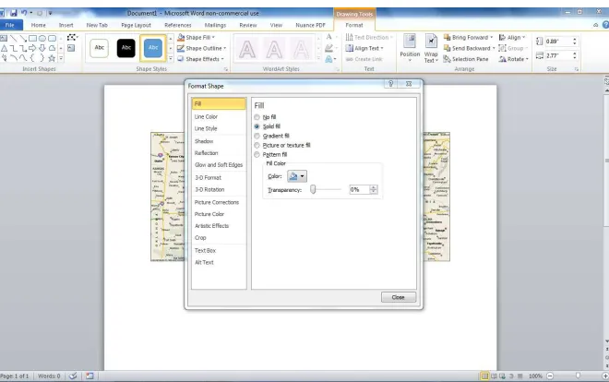Pick the rounded rectangle shape
This screenshot has height=382, width=609.
[52, 39]
